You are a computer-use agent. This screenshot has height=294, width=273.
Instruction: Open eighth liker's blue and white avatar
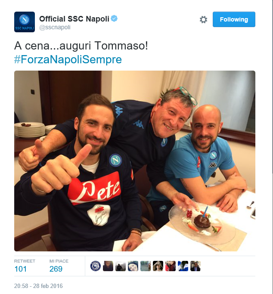click(183, 266)
